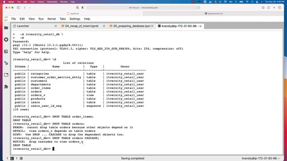Add a new Safari tab with plus button
The width and height of the screenshot is (287, 161).
tap(274, 8)
